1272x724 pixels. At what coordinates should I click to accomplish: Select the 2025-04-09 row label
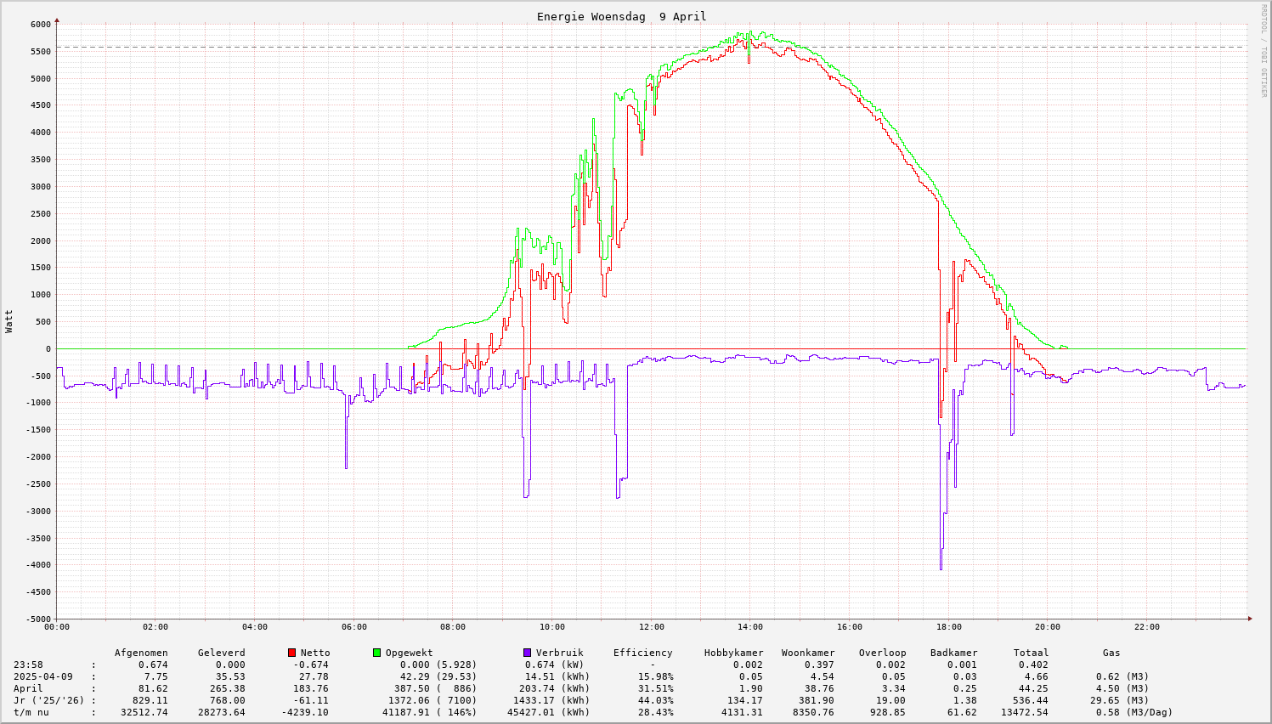tap(42, 676)
